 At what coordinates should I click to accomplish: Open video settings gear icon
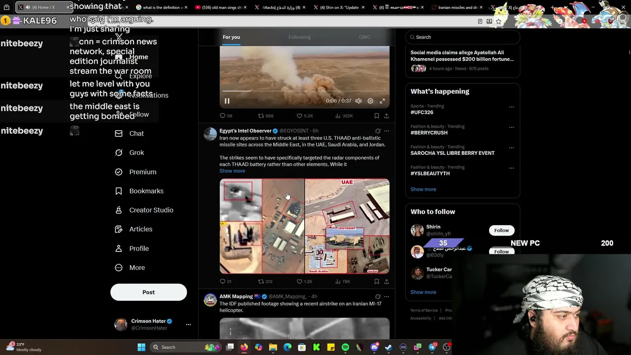coord(370,101)
